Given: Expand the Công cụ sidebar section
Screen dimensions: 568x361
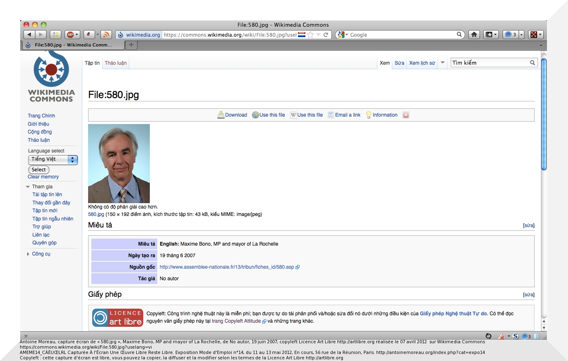Looking at the screenshot, I should 28,254.
